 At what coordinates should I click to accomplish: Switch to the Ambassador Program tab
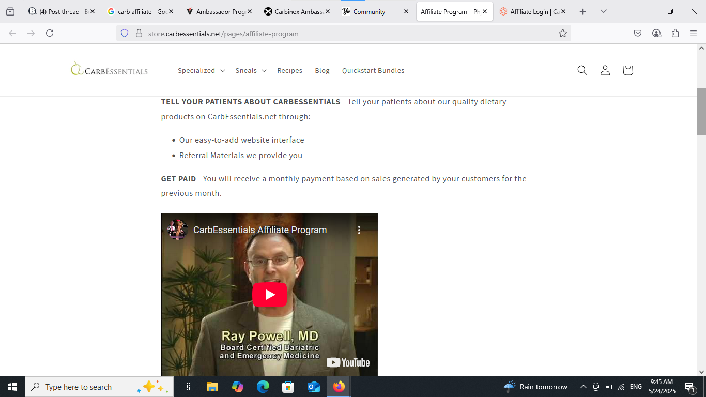pyautogui.click(x=218, y=11)
